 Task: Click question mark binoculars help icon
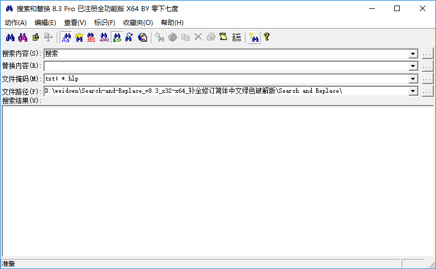tap(254, 37)
